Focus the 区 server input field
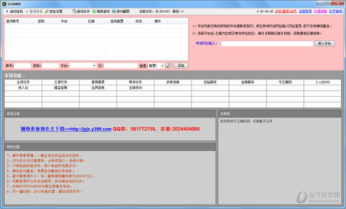 (121, 66)
